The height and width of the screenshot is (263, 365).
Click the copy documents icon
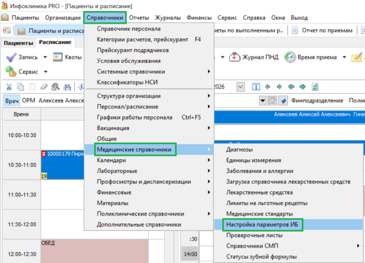(x=20, y=87)
